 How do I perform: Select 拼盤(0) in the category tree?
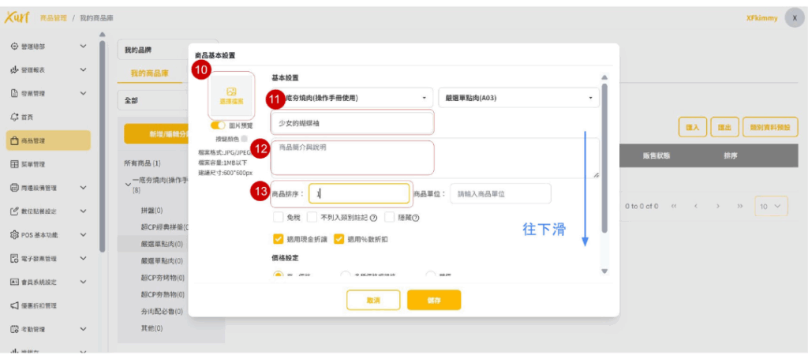152,211
